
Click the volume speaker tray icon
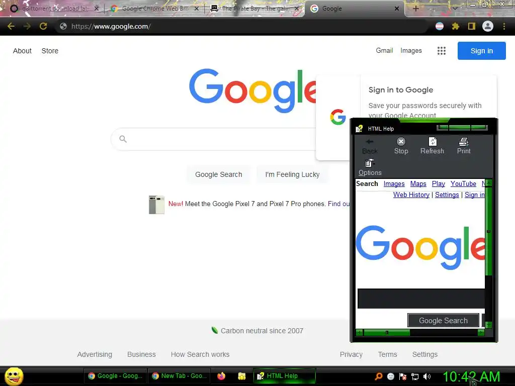click(x=426, y=376)
